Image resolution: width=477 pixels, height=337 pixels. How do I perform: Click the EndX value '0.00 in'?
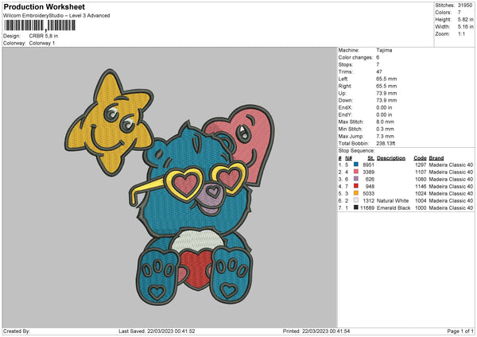pos(384,107)
